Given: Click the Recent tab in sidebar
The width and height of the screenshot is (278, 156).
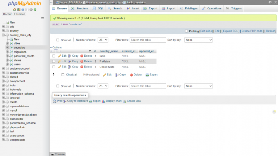Looking at the screenshot, I should 7,14.
